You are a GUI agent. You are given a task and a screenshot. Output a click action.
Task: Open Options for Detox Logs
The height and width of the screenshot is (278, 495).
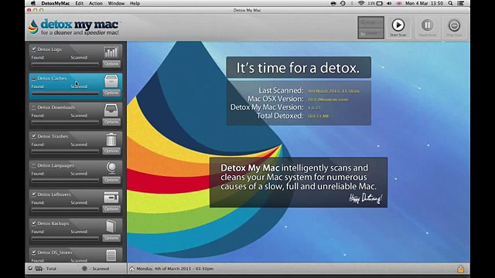111,64
